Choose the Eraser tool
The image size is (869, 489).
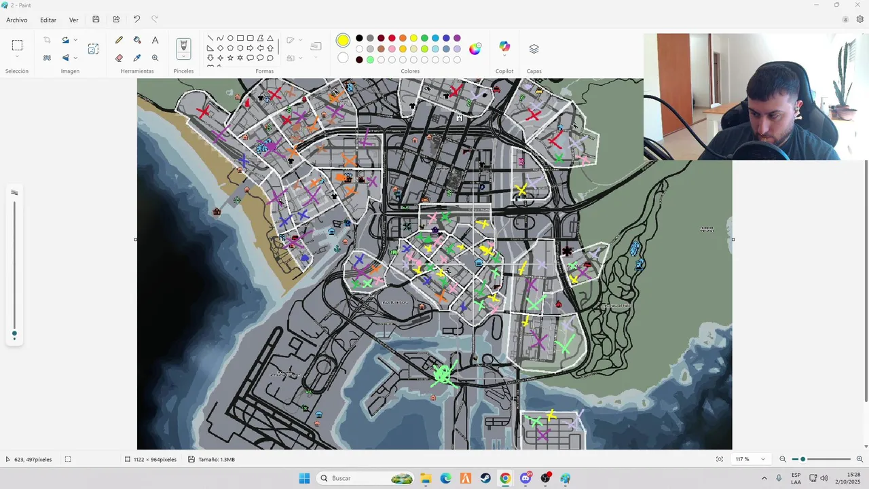(x=119, y=58)
